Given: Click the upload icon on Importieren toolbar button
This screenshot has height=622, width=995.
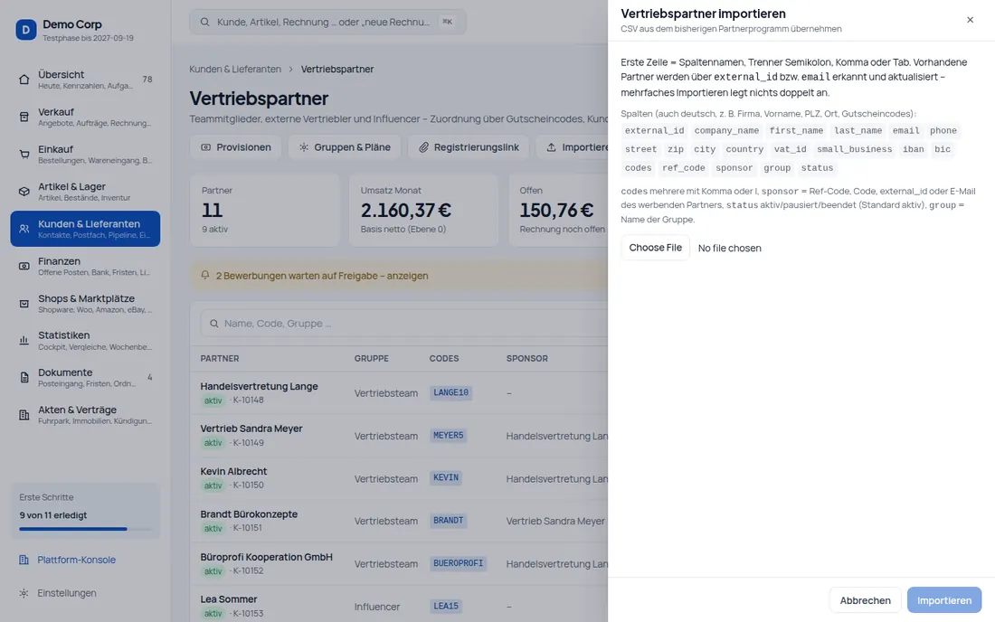Looking at the screenshot, I should [x=552, y=147].
